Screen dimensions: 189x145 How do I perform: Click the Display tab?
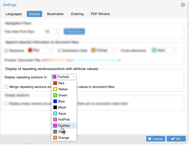[34, 14]
